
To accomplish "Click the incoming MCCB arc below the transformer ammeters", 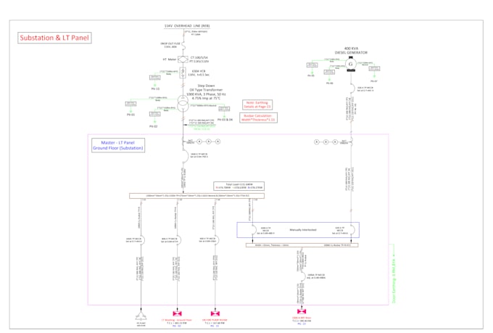I will (x=186, y=156).
